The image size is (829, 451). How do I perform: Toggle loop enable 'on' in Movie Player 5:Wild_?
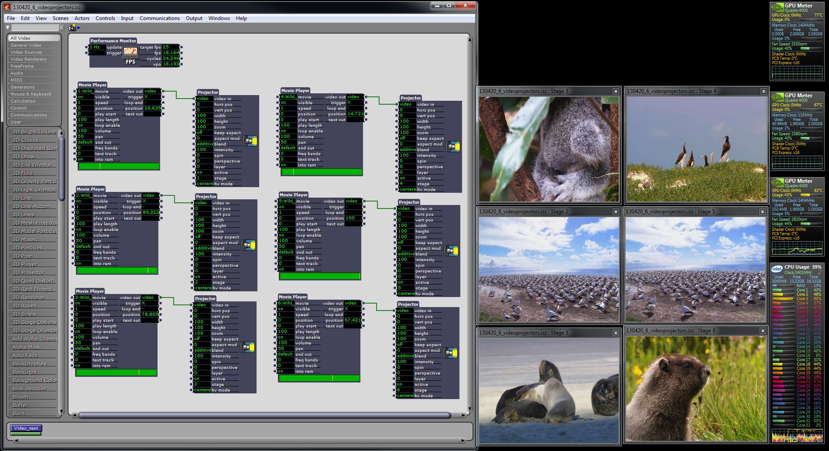[286, 235]
